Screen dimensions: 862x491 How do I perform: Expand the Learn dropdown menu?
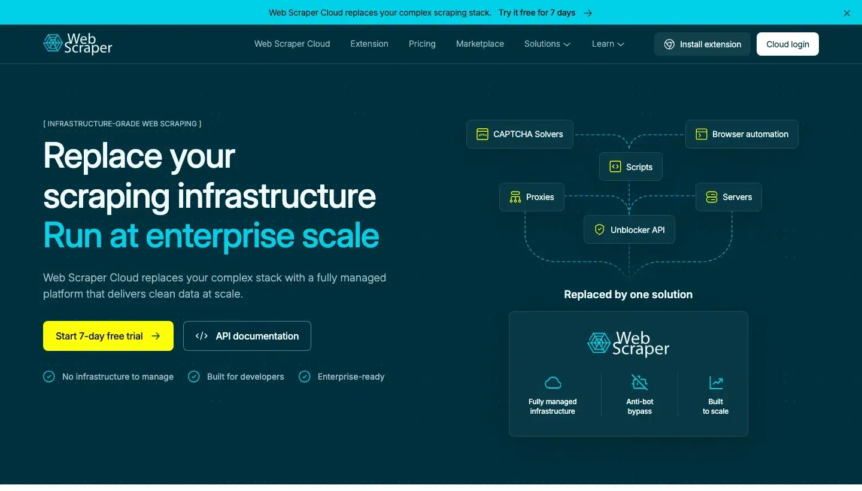point(608,44)
